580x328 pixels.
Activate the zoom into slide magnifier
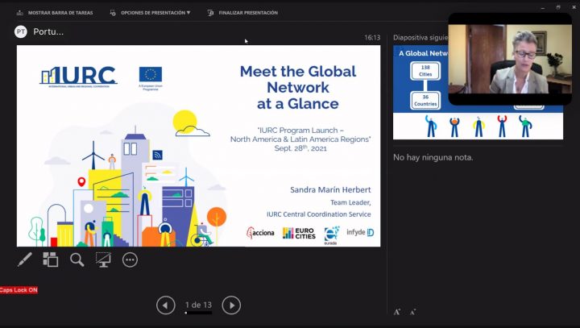[x=77, y=259]
